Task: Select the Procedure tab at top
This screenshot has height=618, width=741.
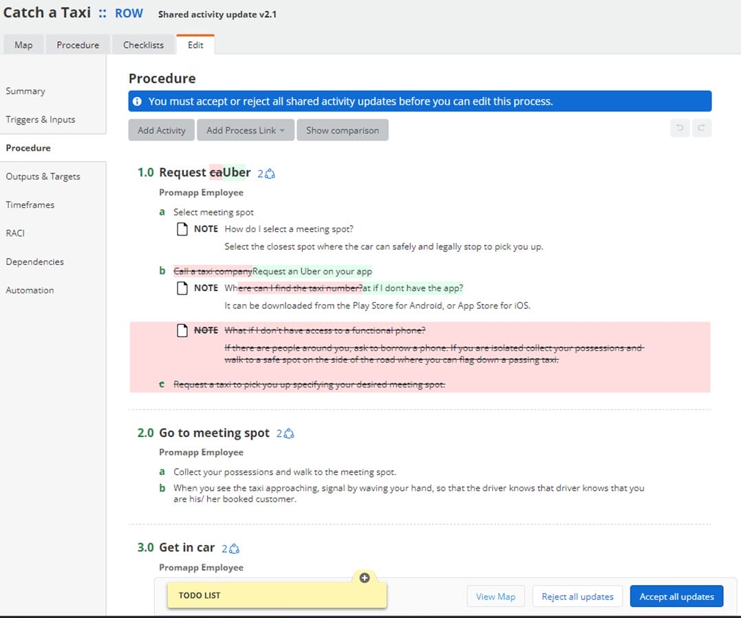Action: 78,45
